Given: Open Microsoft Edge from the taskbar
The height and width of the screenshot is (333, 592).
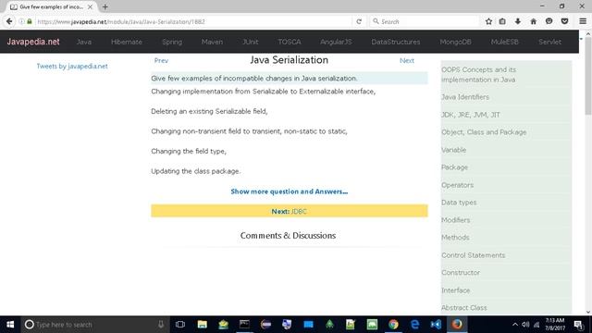Looking at the screenshot, I should (414, 325).
